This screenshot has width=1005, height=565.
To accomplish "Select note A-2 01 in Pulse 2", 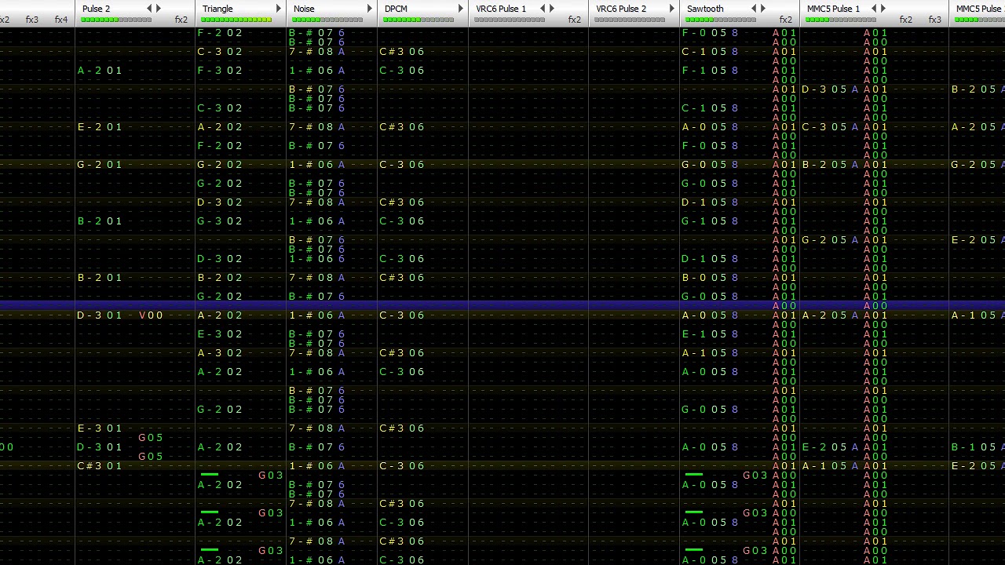I will (100, 71).
